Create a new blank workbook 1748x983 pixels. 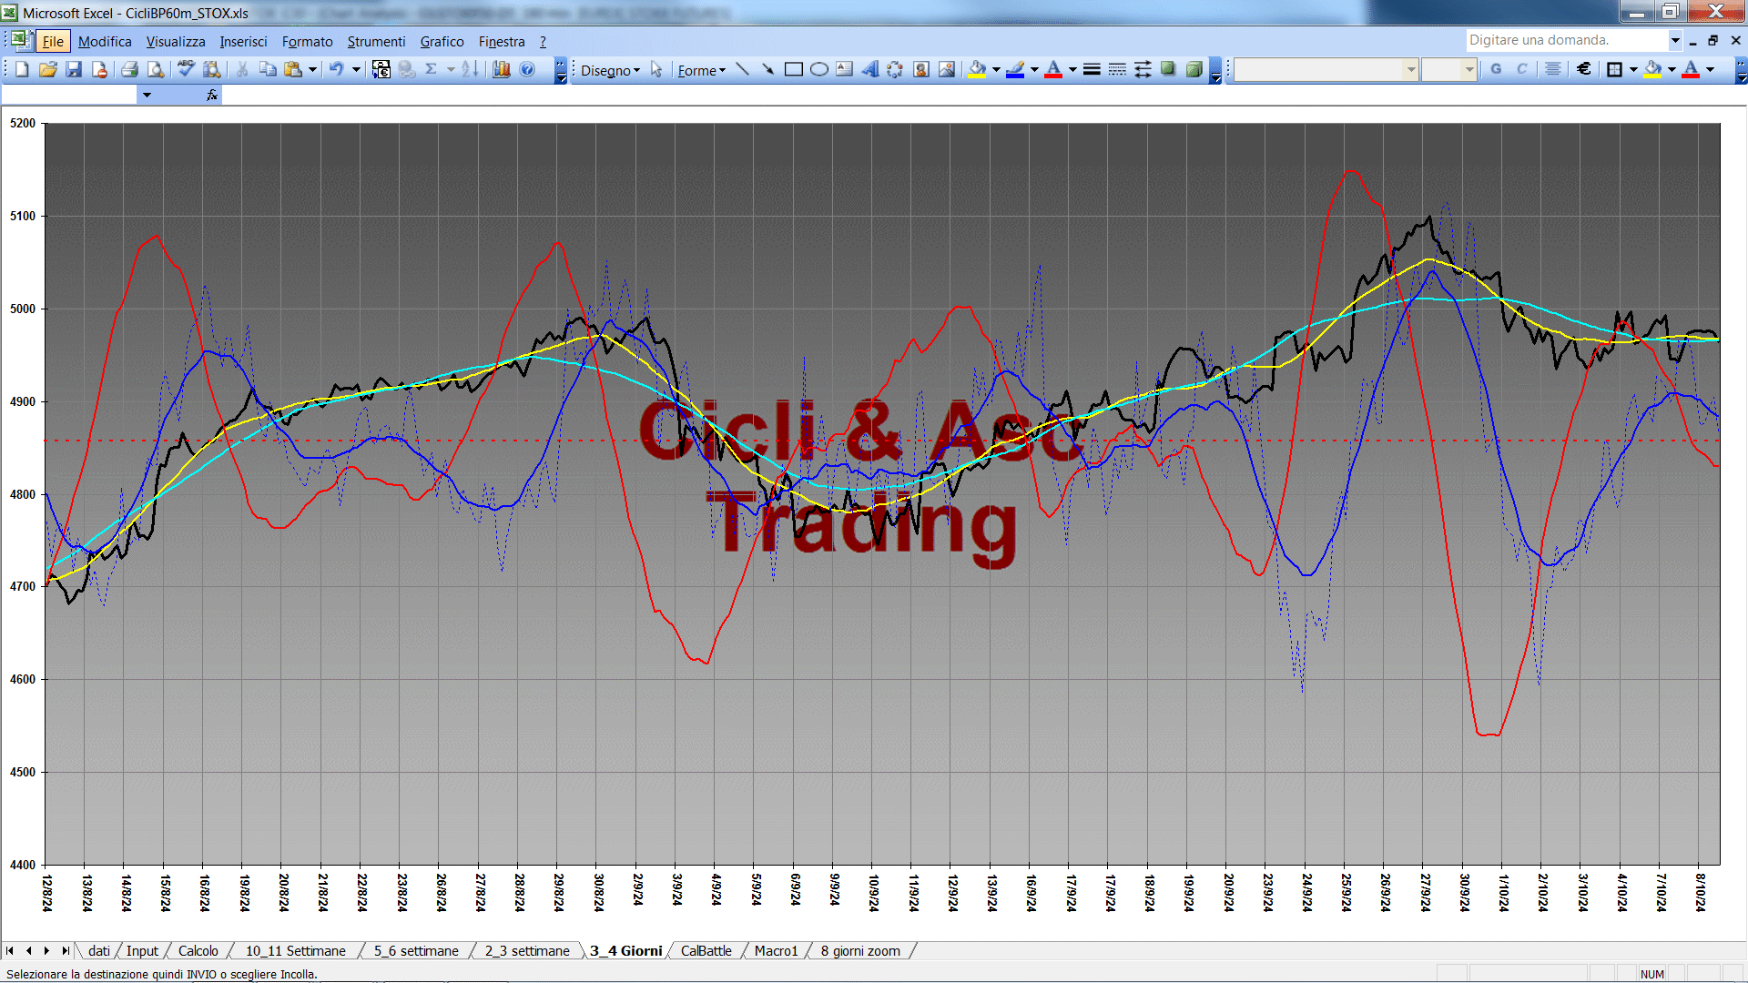(22, 69)
